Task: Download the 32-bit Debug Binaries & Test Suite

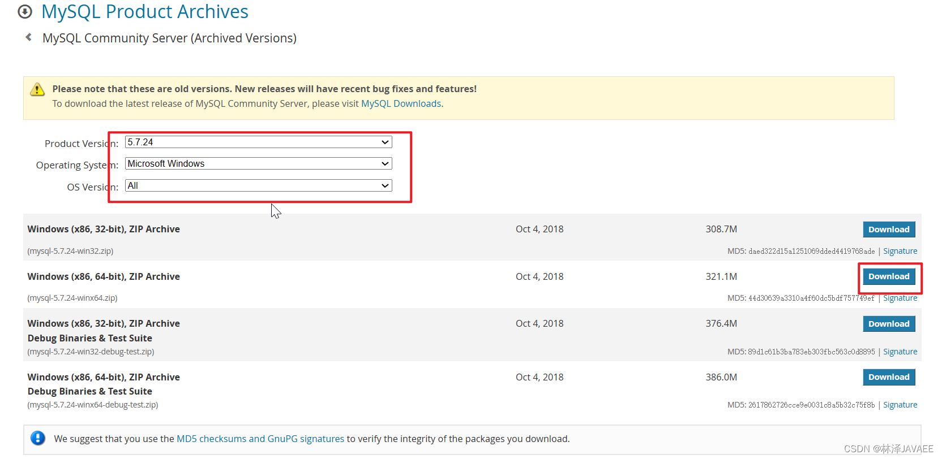Action: (x=889, y=324)
